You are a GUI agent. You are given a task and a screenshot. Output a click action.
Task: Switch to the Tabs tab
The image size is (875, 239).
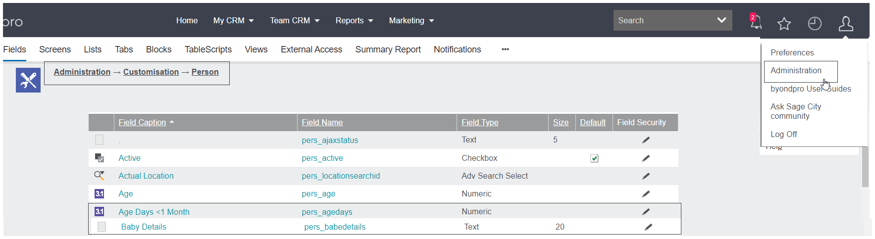(x=124, y=49)
